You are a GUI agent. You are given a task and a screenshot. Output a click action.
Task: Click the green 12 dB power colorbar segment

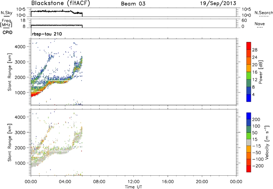click(x=249, y=76)
